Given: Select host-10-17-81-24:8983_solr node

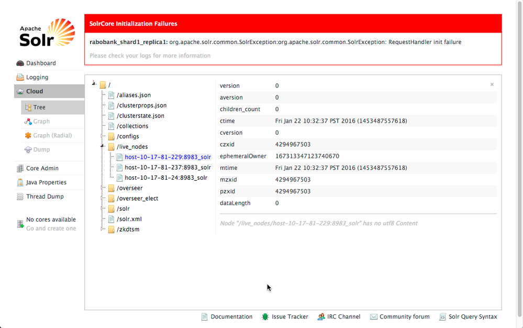Looking at the screenshot, I should (x=166, y=178).
